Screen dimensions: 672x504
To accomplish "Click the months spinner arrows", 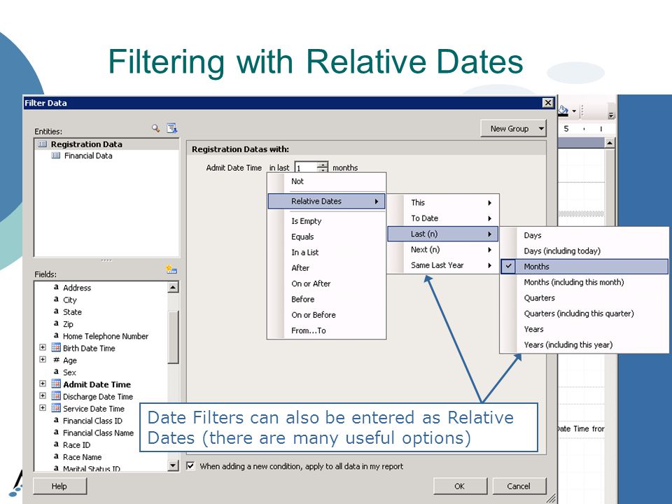I will 323,167.
